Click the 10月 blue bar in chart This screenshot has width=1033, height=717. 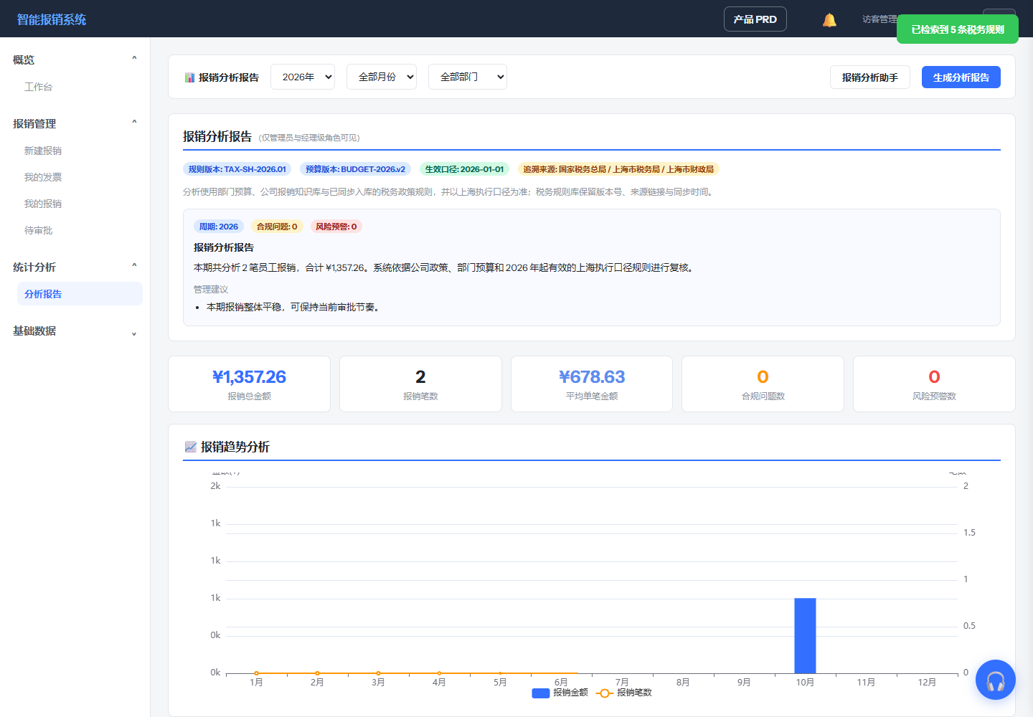pos(805,635)
